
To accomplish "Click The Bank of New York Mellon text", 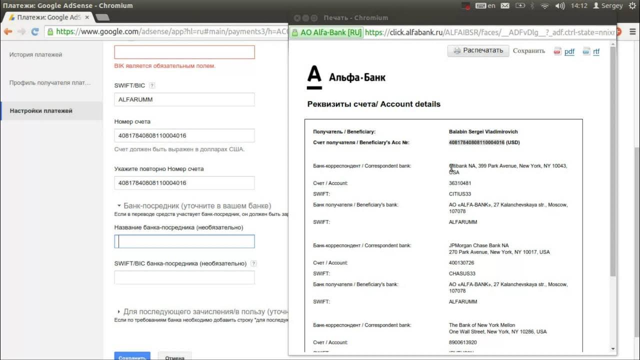I will point(482,325).
